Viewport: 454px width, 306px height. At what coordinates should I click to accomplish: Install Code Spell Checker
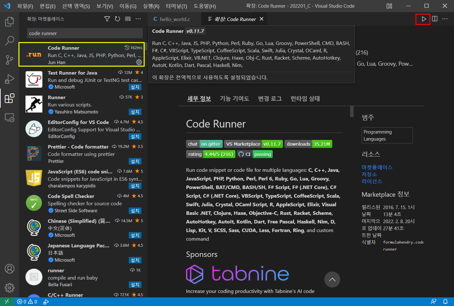click(x=135, y=211)
